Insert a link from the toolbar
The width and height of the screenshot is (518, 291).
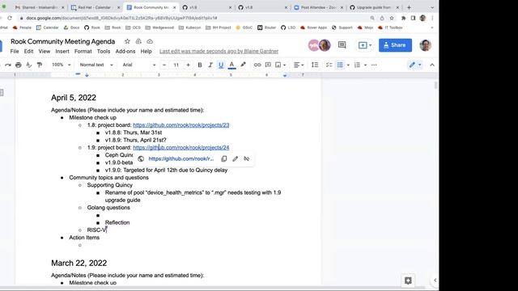click(257, 65)
